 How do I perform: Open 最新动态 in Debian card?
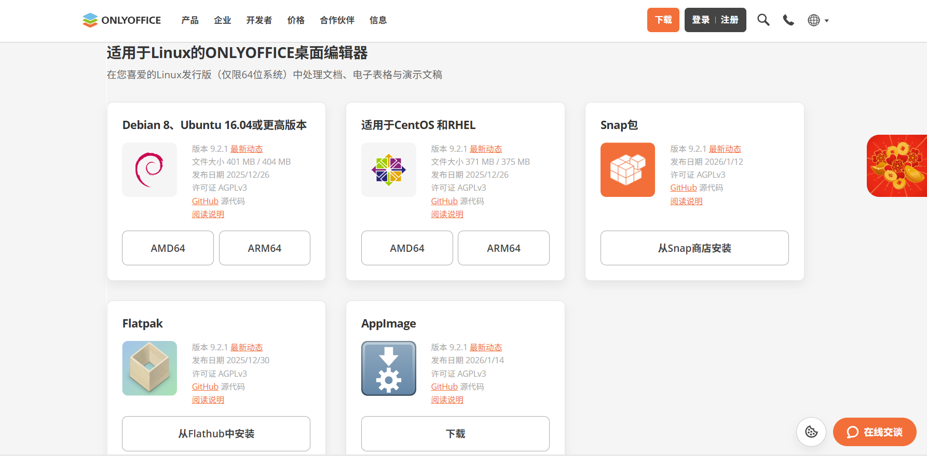point(247,149)
